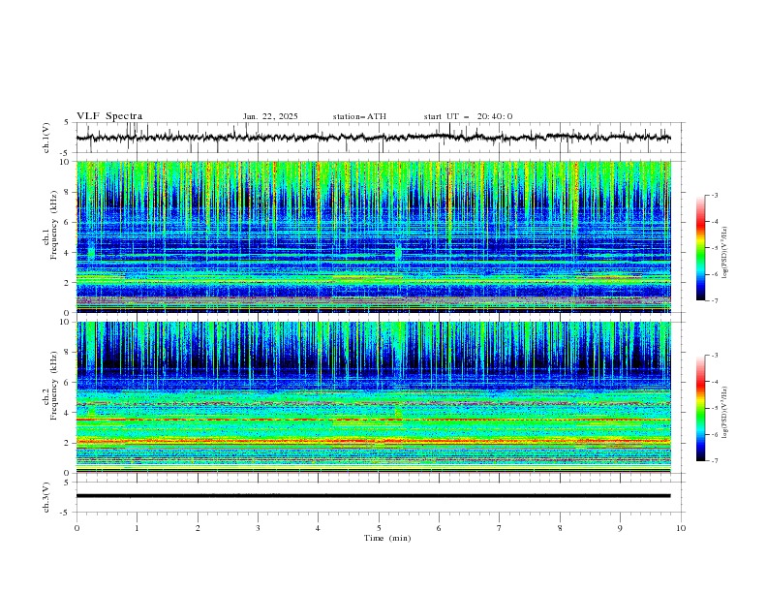
Task: Click the "-7" label on ch.2 colorbar
Action: coord(714,461)
